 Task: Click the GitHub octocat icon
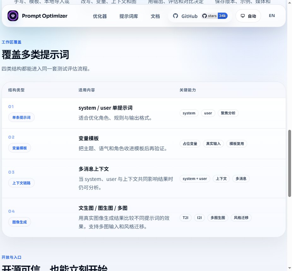pyautogui.click(x=176, y=16)
